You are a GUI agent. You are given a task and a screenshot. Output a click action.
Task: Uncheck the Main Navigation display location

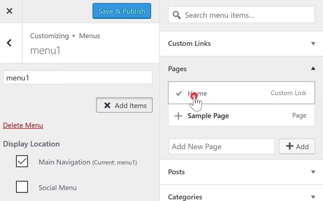click(22, 161)
